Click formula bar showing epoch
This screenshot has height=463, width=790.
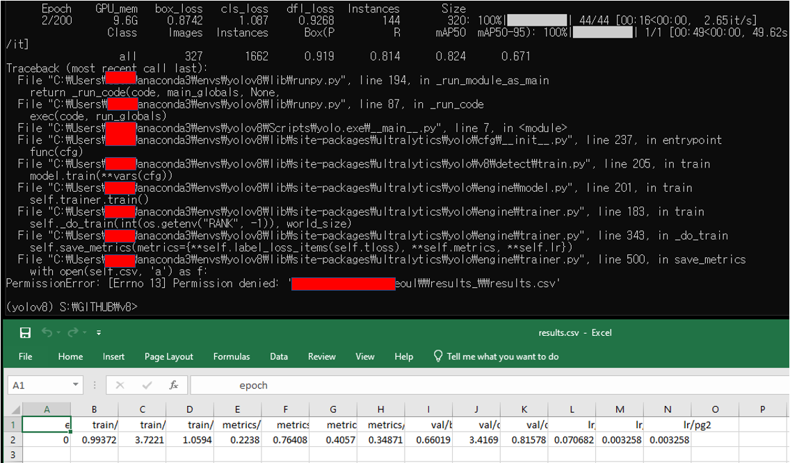point(490,385)
